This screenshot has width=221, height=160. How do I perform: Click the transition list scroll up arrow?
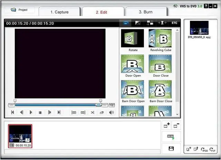(x=177, y=30)
